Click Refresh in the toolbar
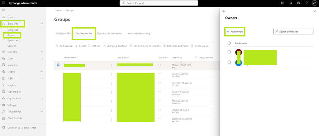This screenshot has height=136, width=319. [x=94, y=46]
